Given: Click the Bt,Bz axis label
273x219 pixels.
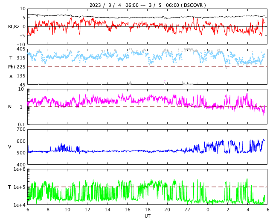Looking at the screenshot, I should [x=13, y=27].
